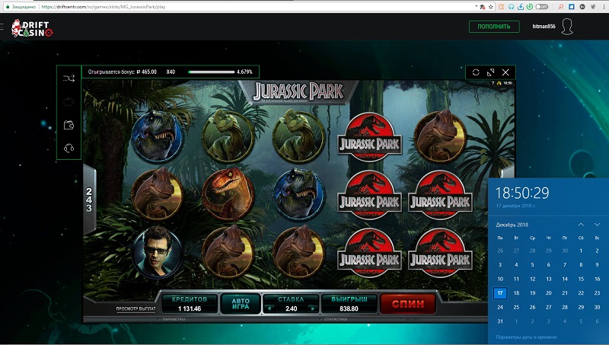Click the magnifier extension icon
This screenshot has height=345, width=609.
click(561, 7)
